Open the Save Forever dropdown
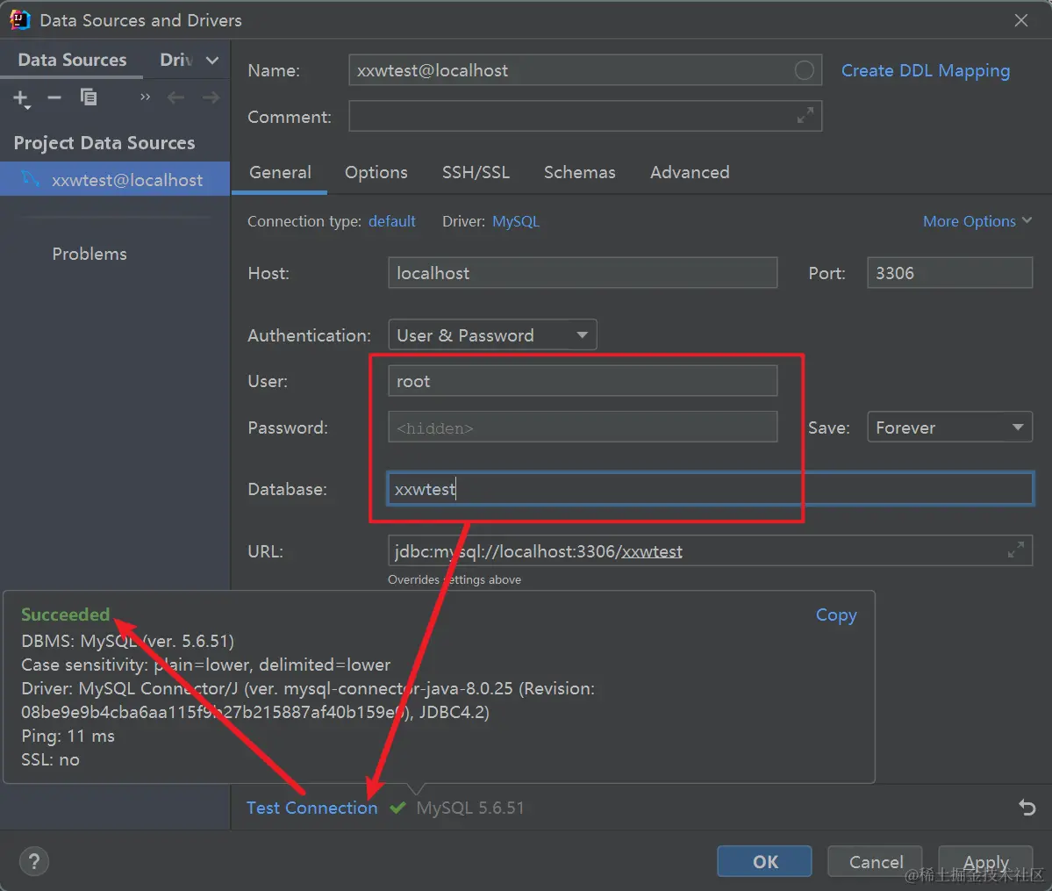The height and width of the screenshot is (891, 1052). 949,427
